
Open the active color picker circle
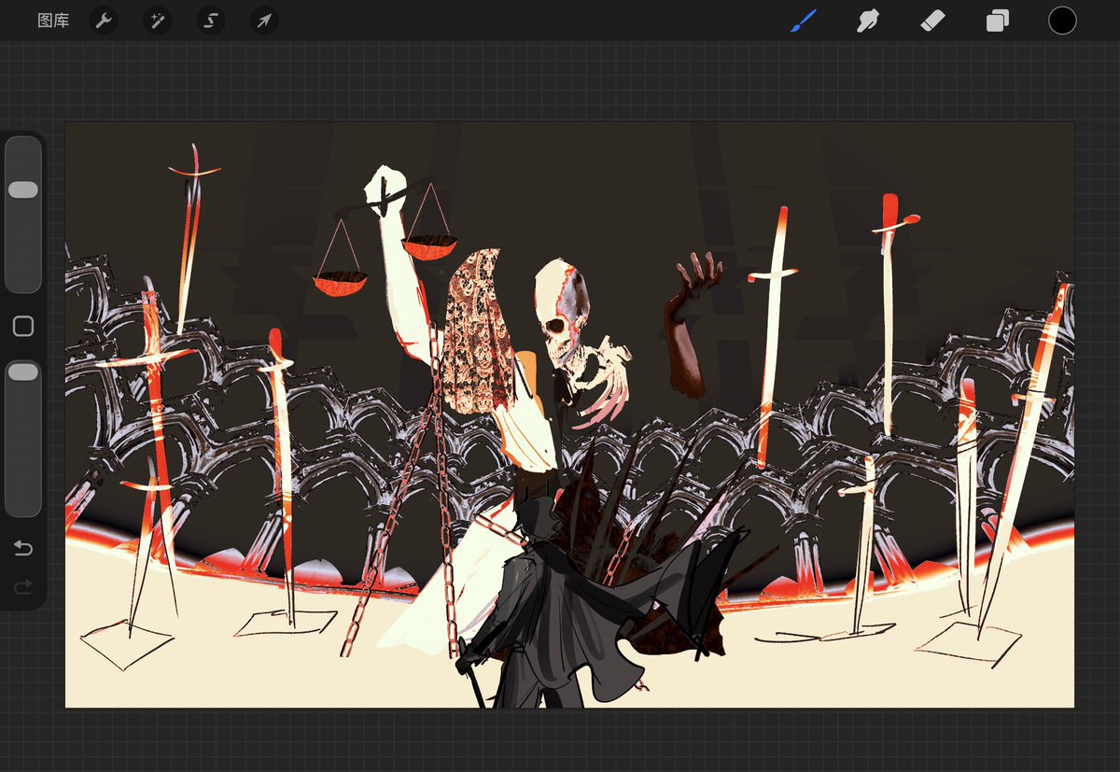click(1062, 21)
